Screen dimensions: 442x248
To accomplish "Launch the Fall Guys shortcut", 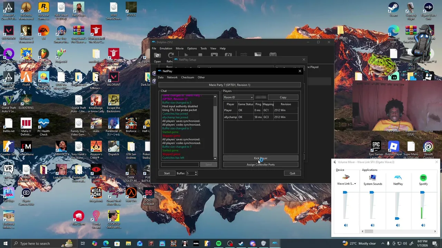I will (9, 194).
